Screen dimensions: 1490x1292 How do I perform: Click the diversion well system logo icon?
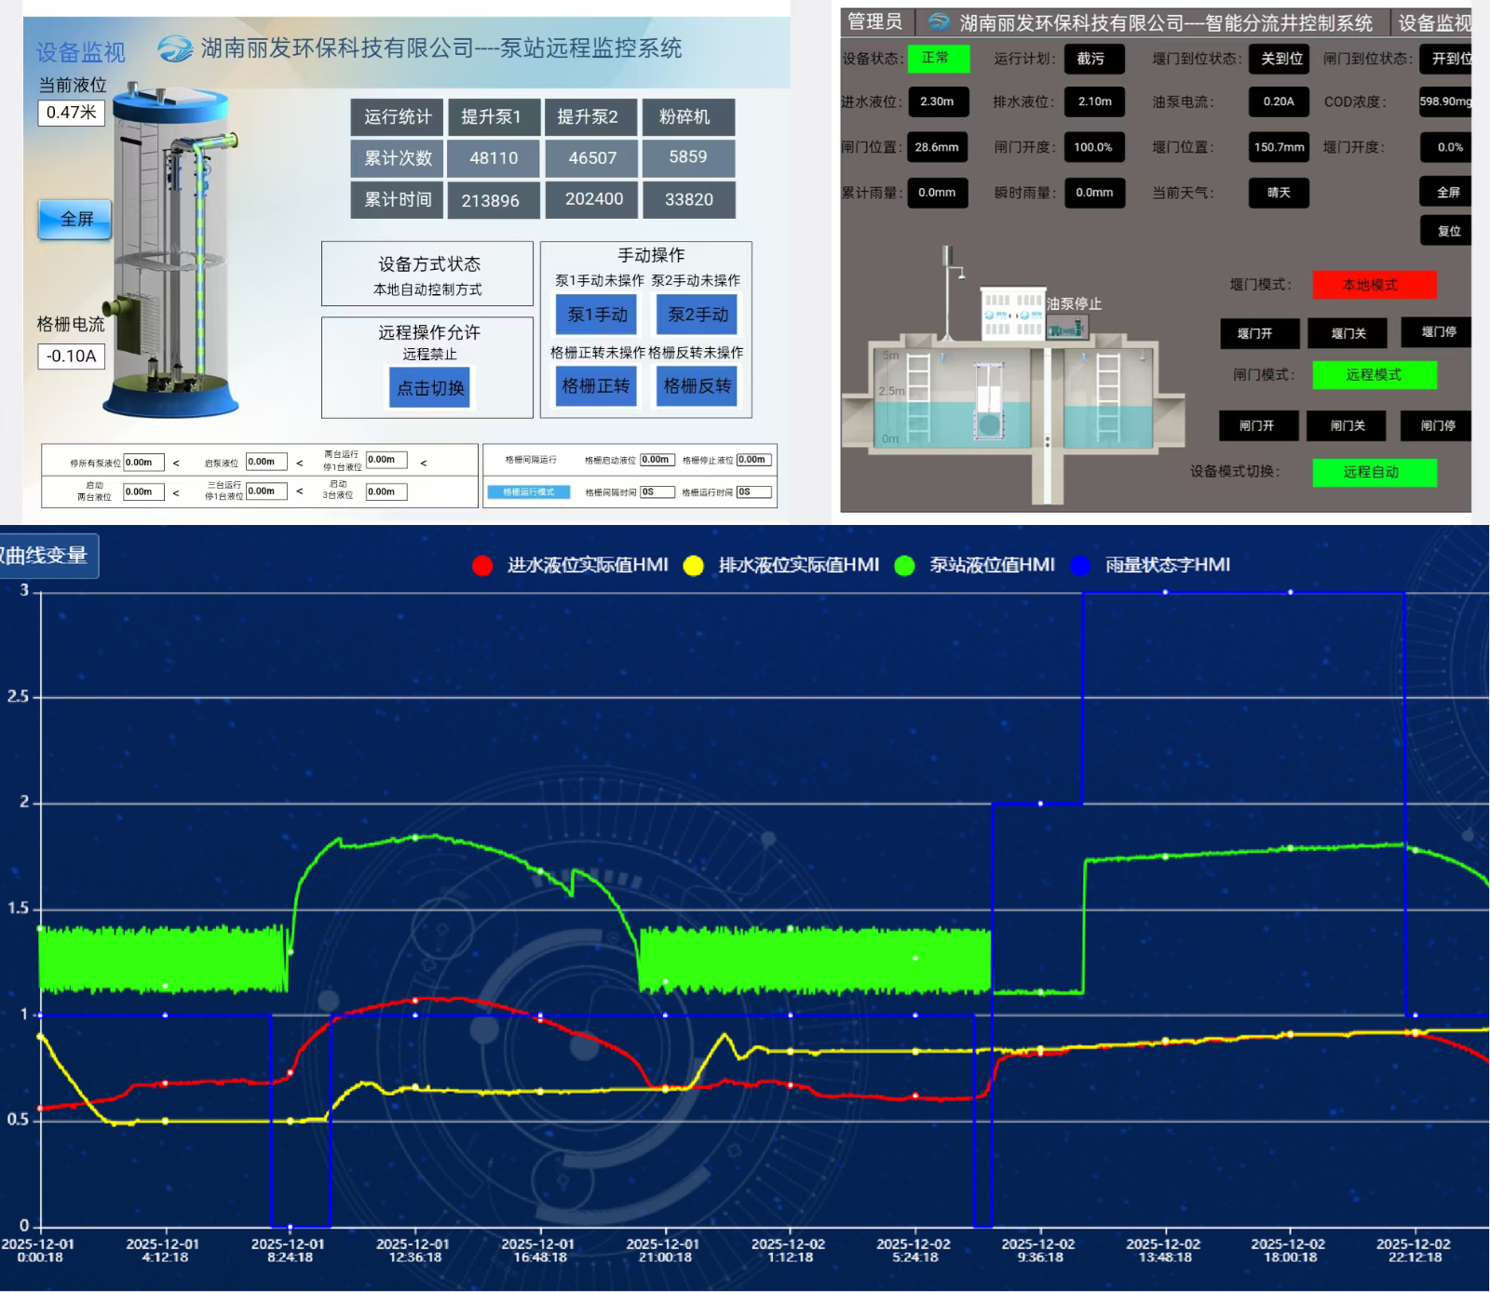point(939,22)
